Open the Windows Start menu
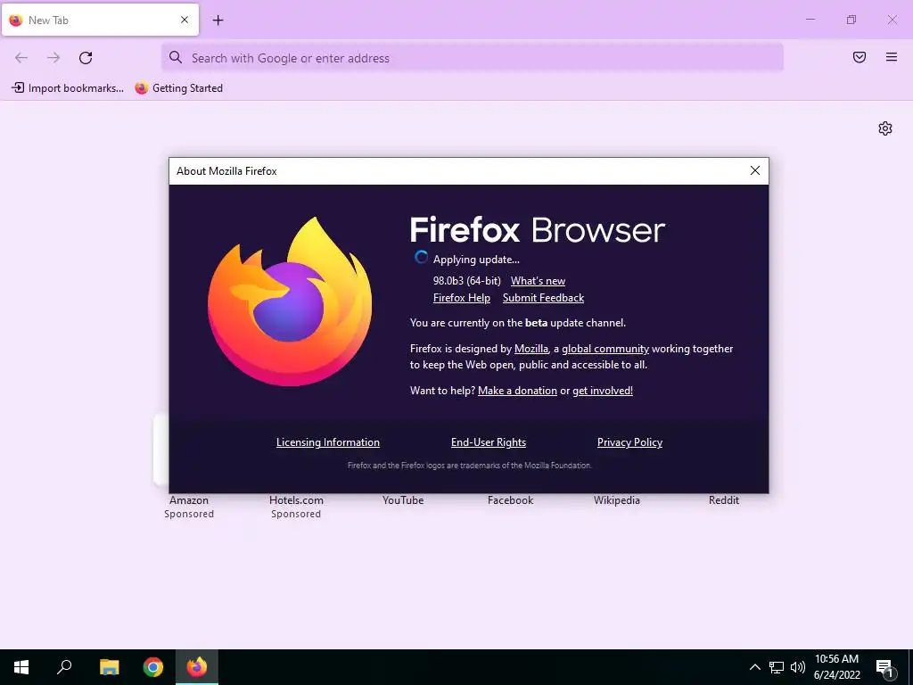Viewport: 913px width, 685px height. click(x=21, y=667)
